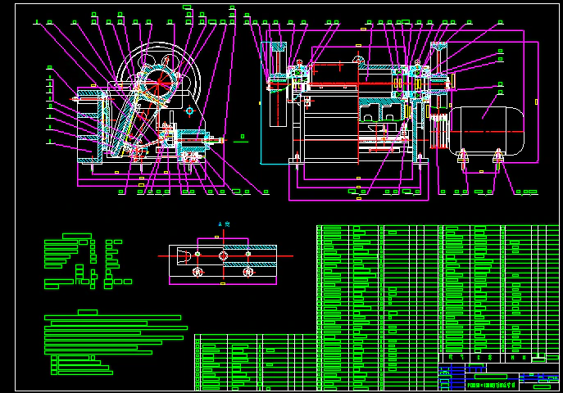
Task: Select the right bolt hole circle in view A
Action: click(x=248, y=272)
